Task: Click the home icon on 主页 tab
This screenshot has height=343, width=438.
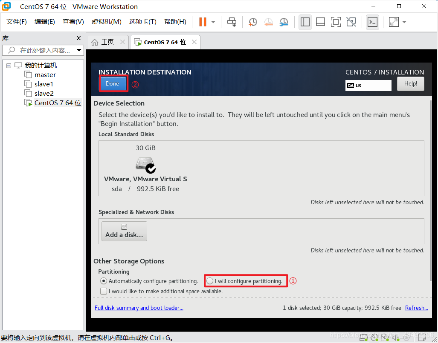Action: [95, 42]
